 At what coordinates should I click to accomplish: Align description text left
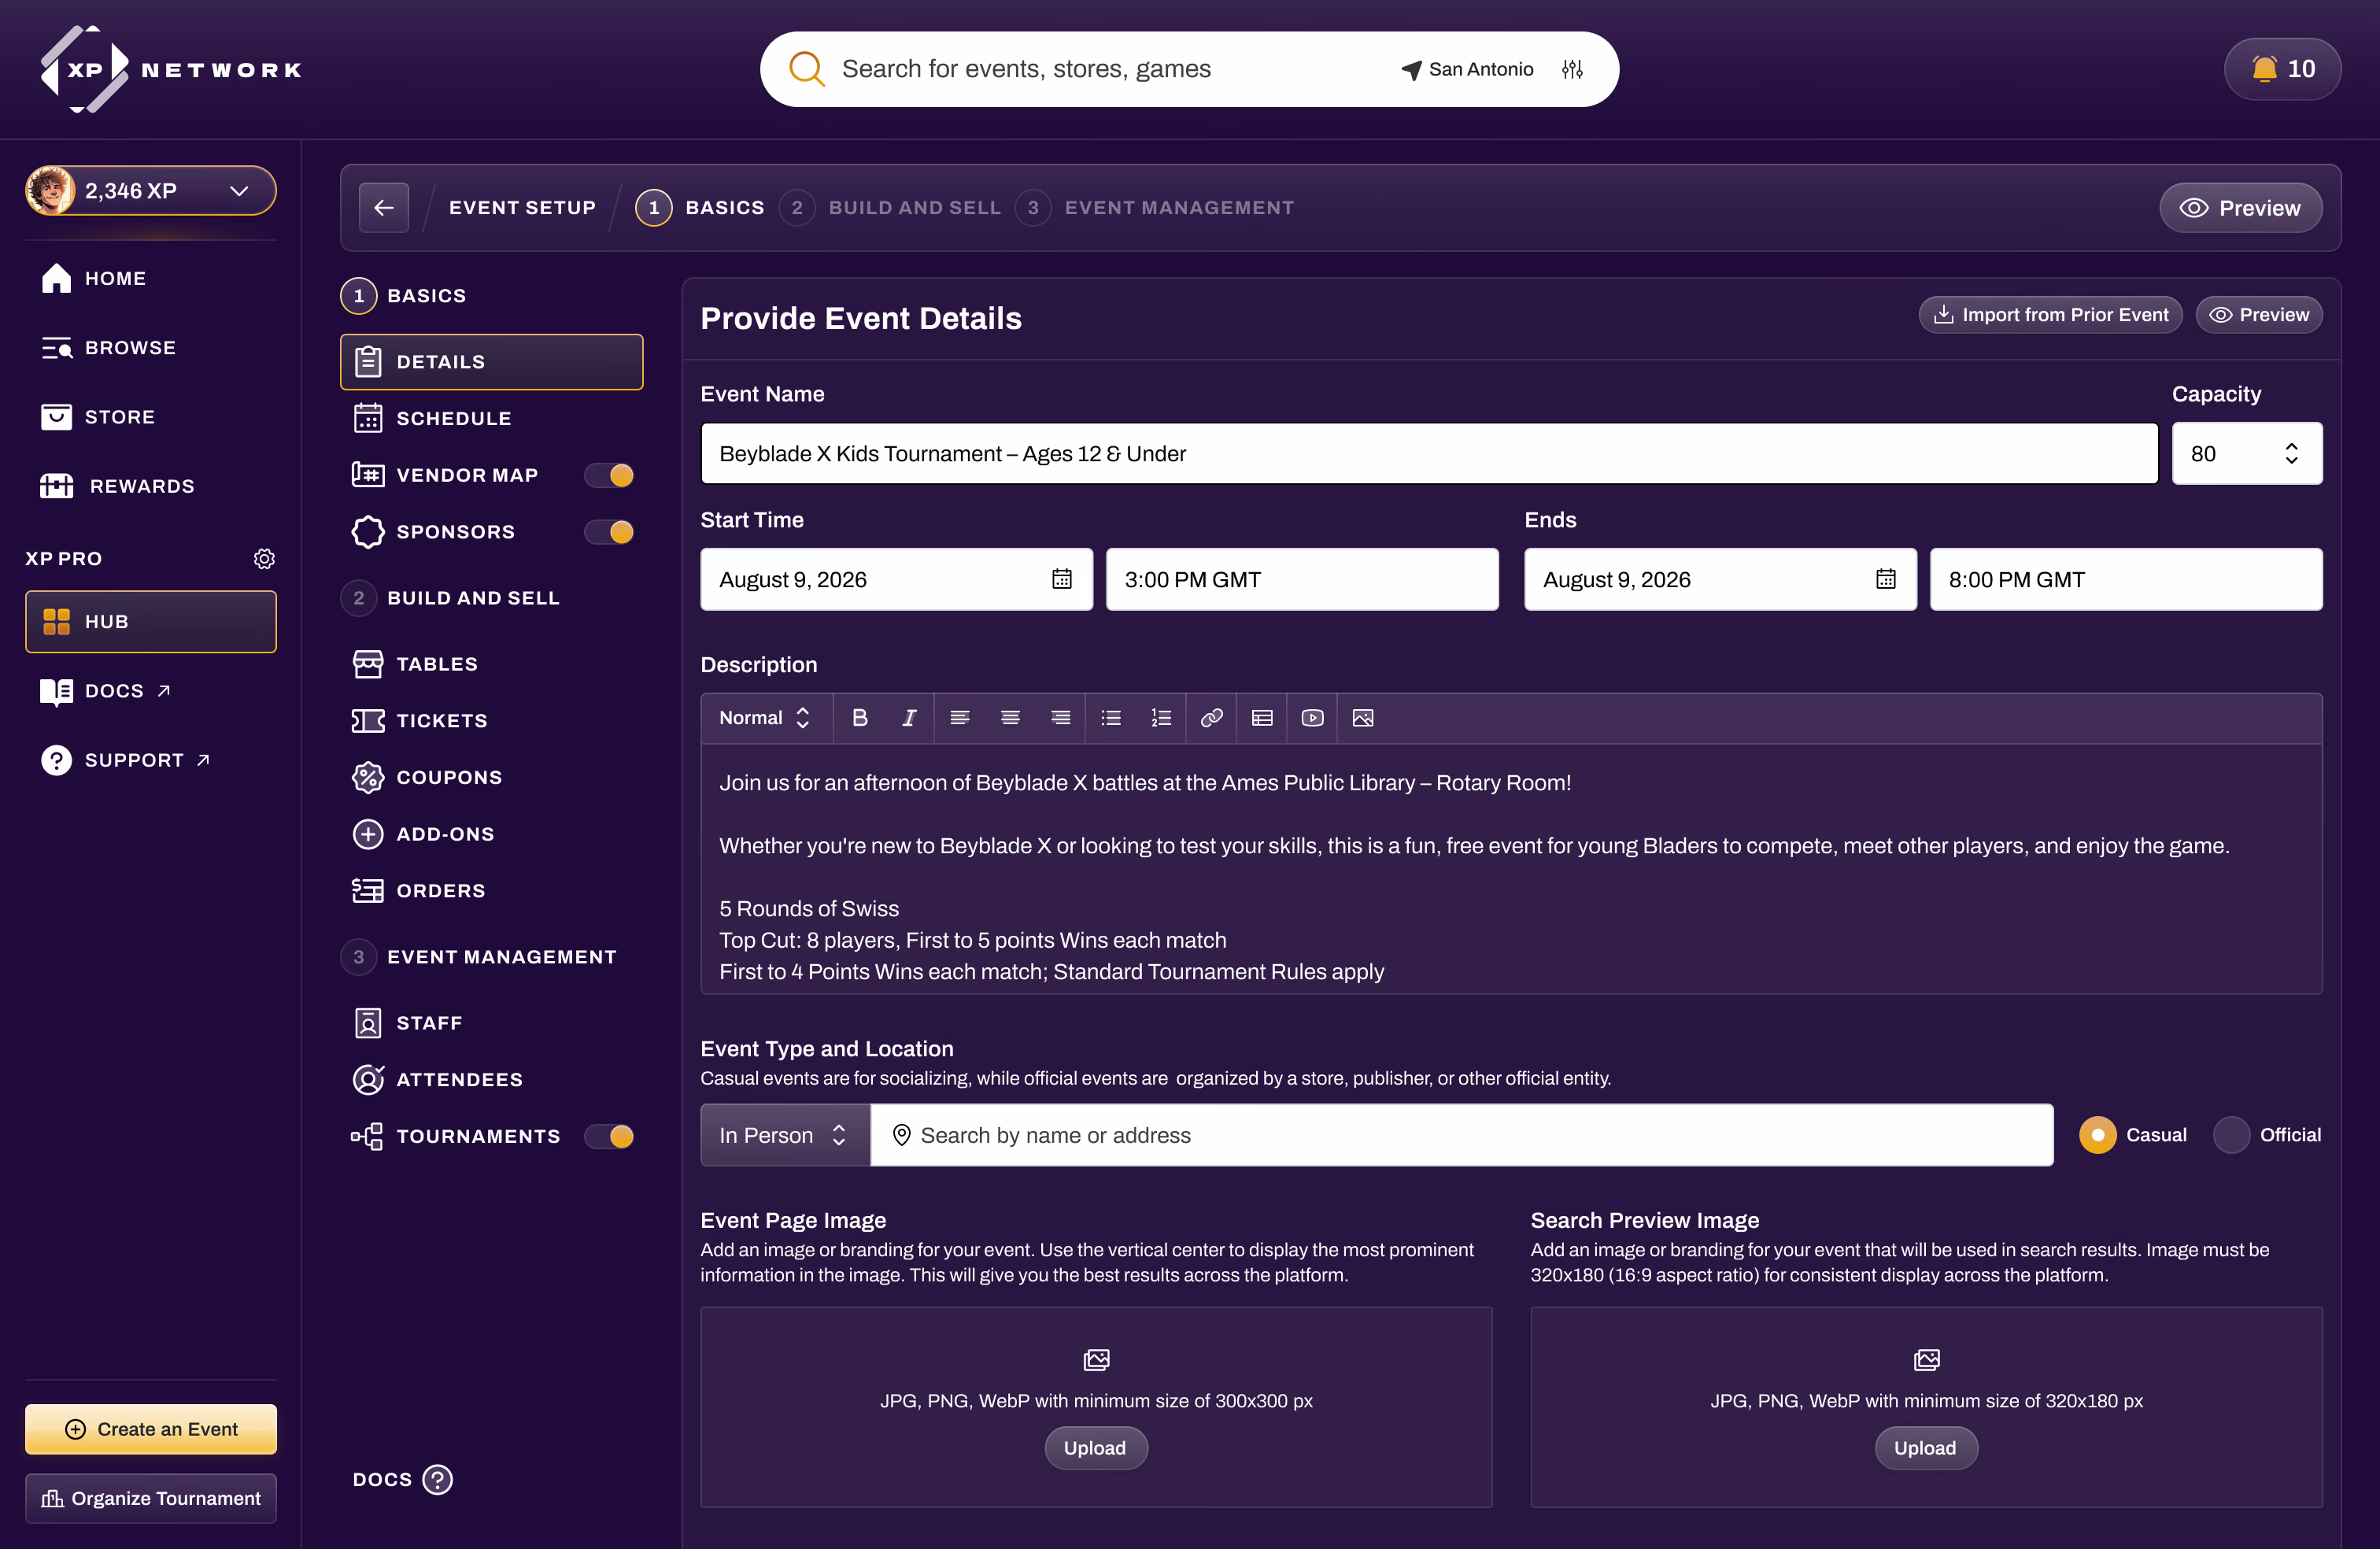tap(960, 718)
